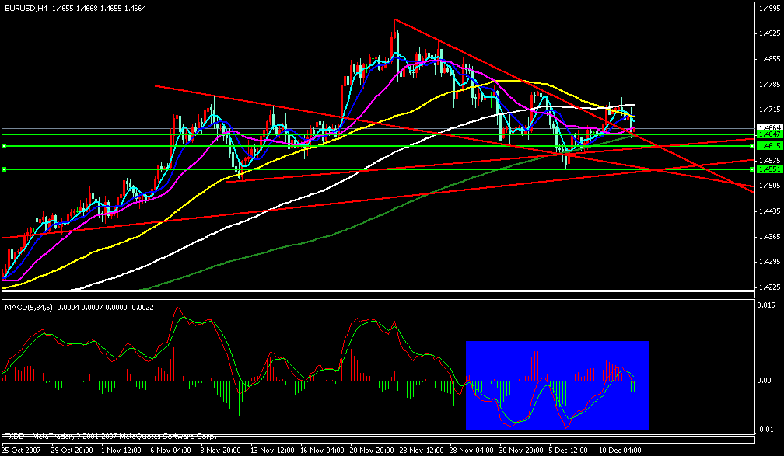Click the 28 Nov 04:00 time label
The width and height of the screenshot is (784, 456).
[471, 451]
